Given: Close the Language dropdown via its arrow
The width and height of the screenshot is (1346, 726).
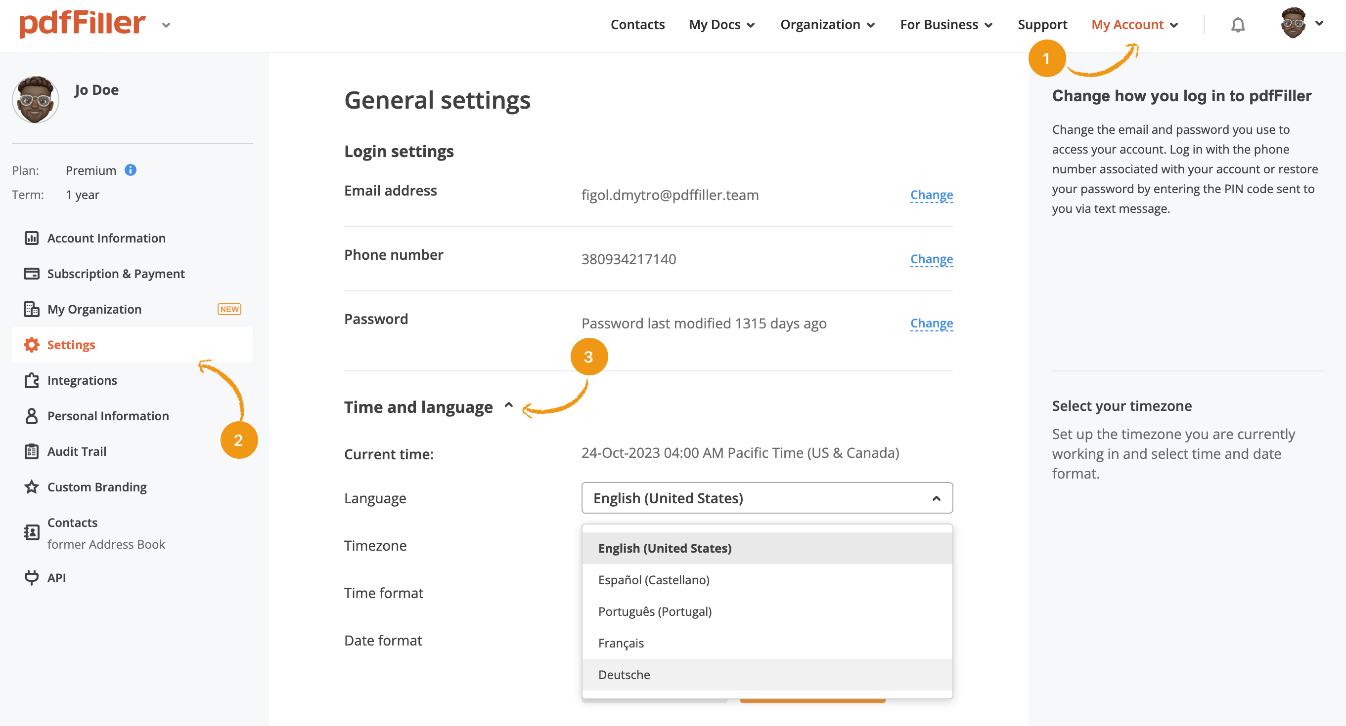Looking at the screenshot, I should (936, 498).
